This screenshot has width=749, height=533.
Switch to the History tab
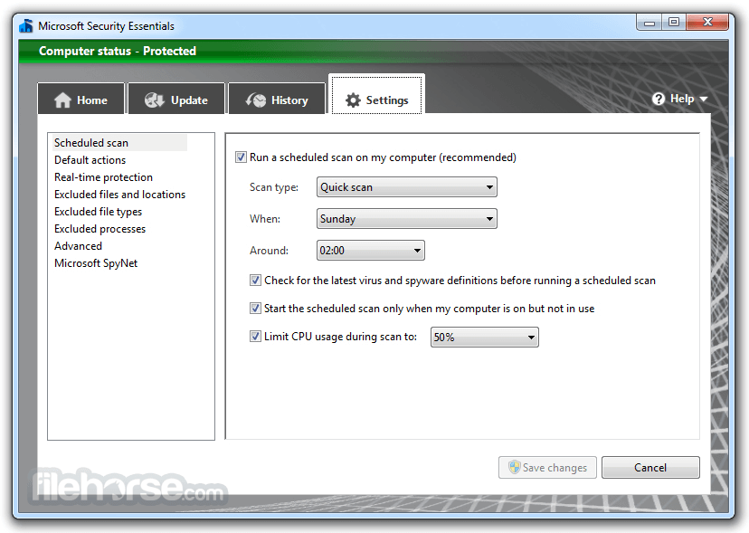coord(277,99)
